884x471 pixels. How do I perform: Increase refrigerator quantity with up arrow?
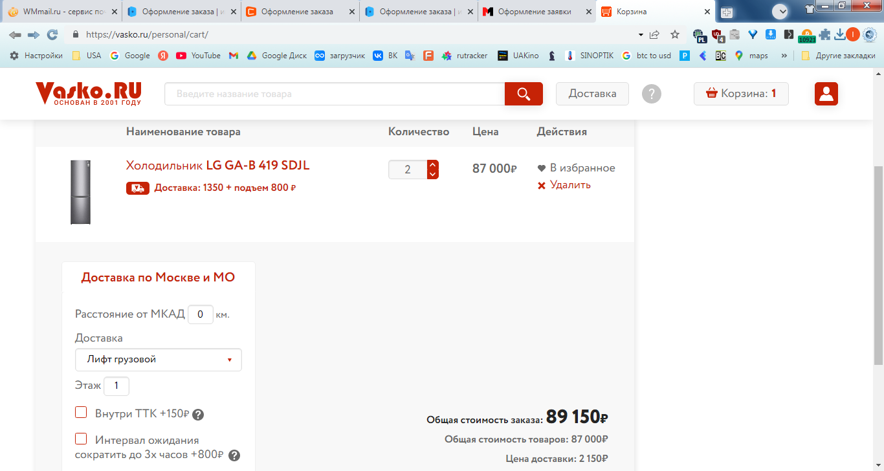tap(433, 165)
